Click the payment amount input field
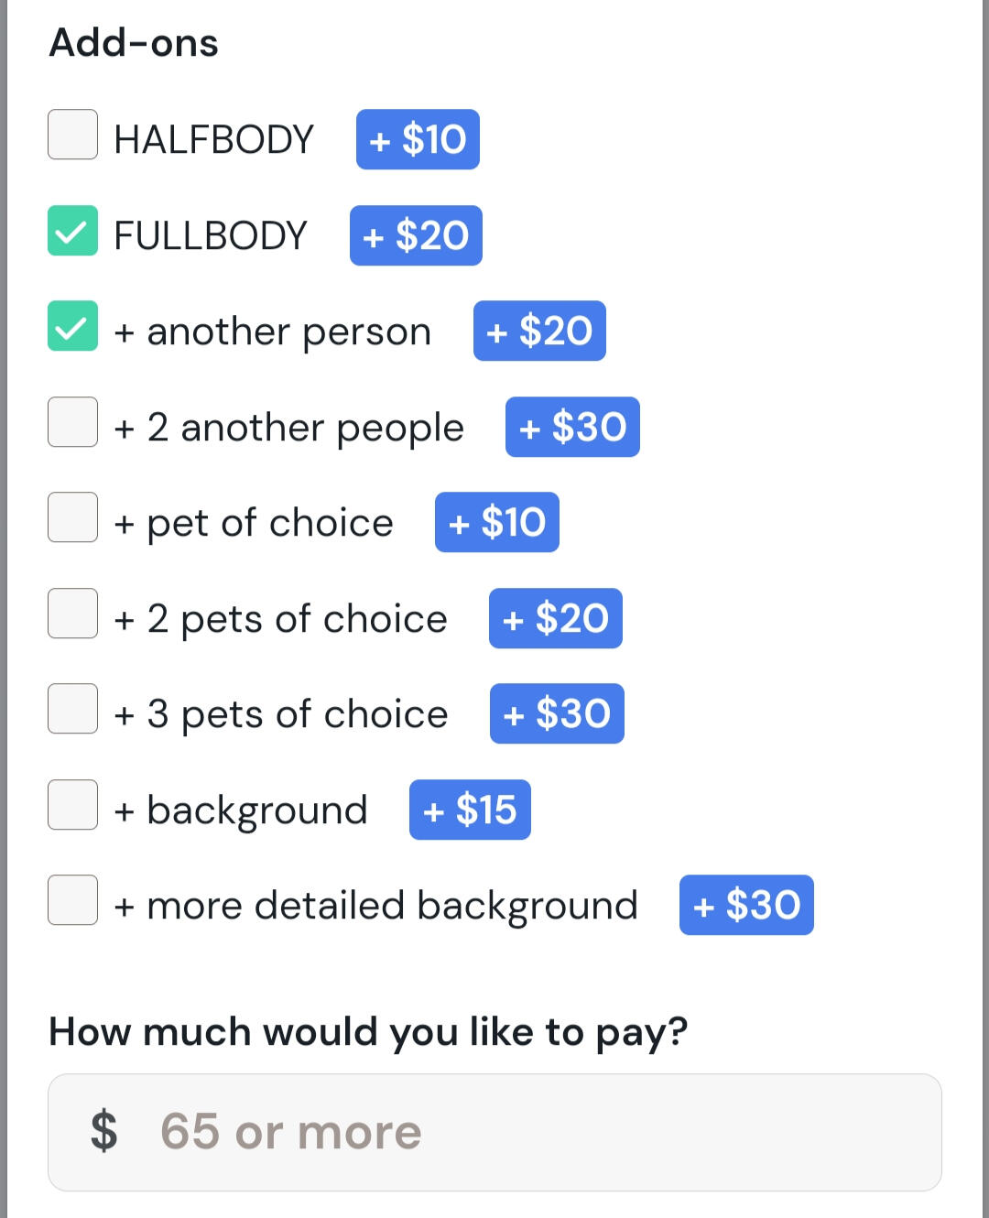 coord(549,1132)
